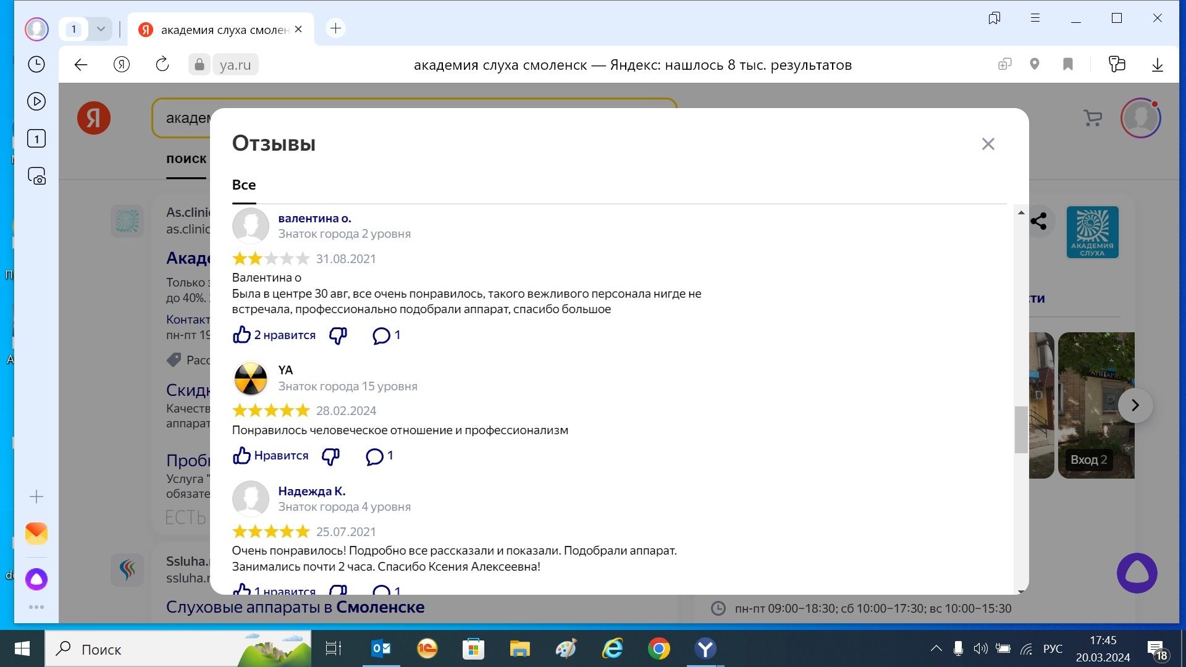Open new browser tab with plus button

pos(335,28)
